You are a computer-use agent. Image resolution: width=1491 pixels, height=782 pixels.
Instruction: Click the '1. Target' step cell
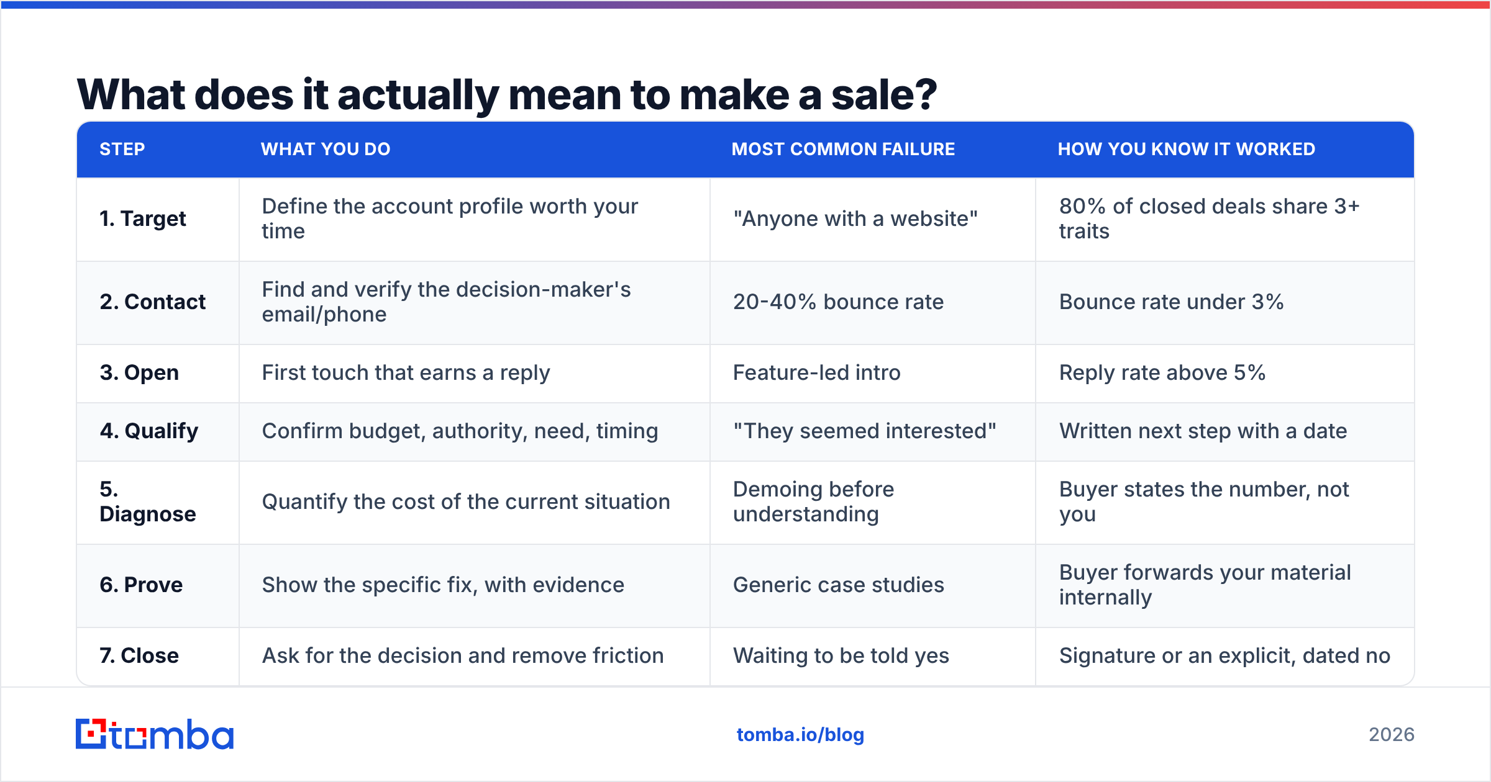click(158, 219)
